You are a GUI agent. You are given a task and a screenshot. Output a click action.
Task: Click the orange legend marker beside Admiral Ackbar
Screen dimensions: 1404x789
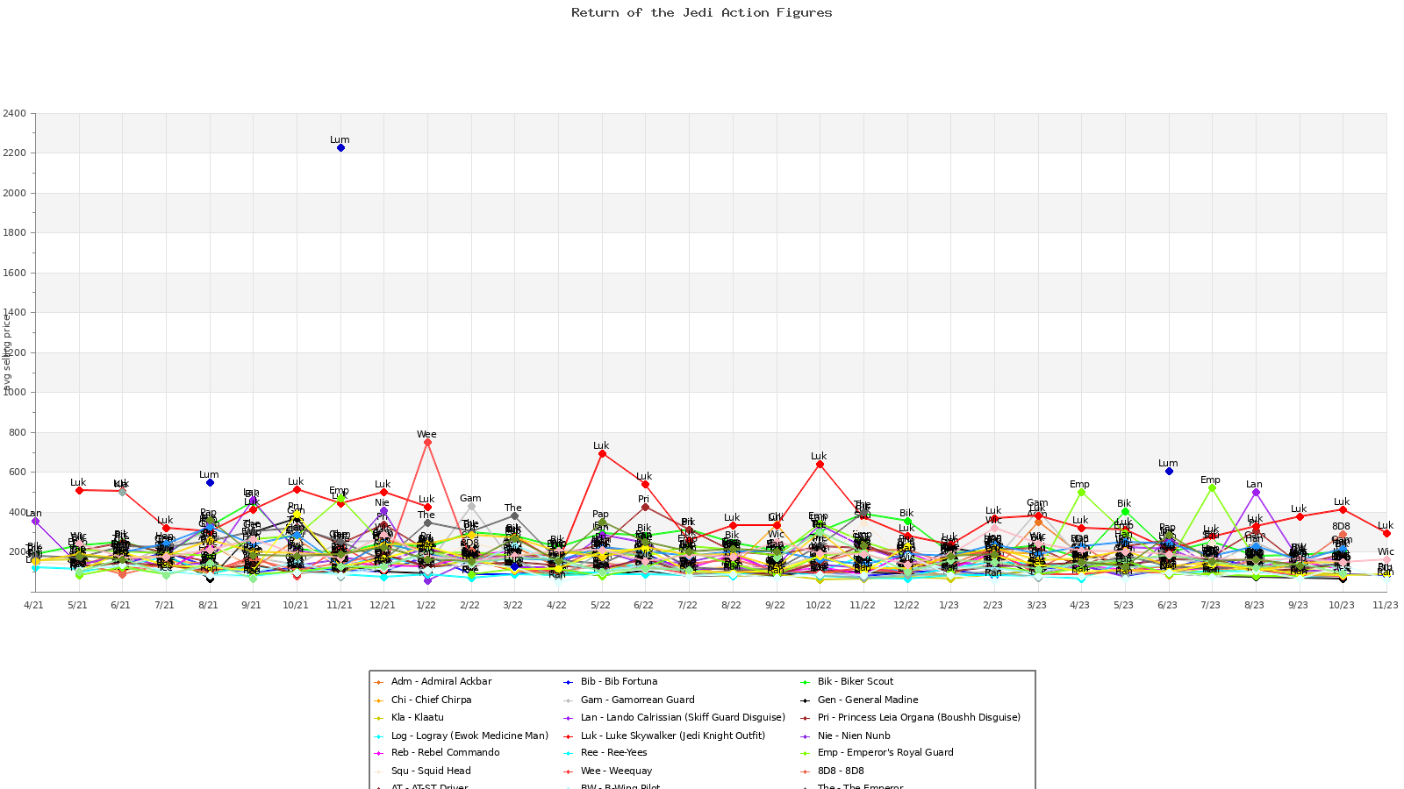tap(378, 682)
